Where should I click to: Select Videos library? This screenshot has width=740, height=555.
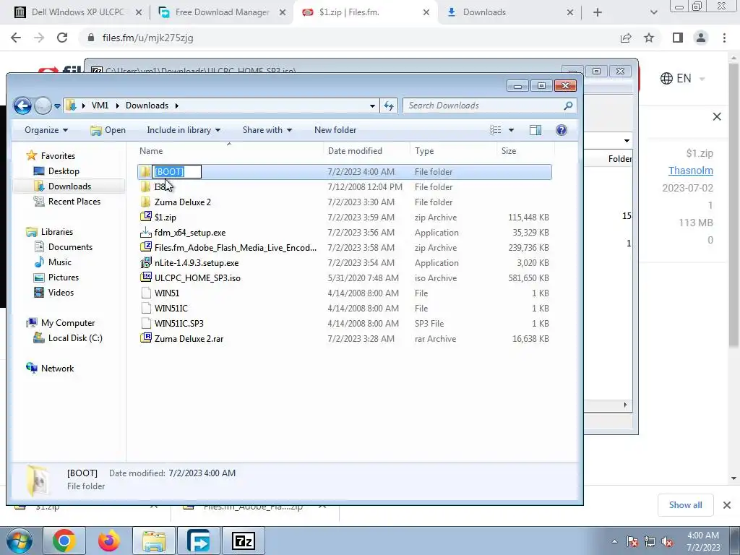pos(61,292)
